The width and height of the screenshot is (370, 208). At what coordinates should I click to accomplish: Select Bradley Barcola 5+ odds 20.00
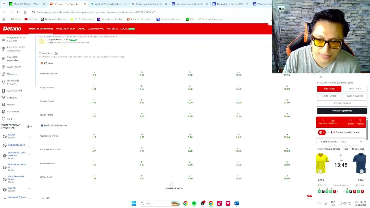pos(287,163)
